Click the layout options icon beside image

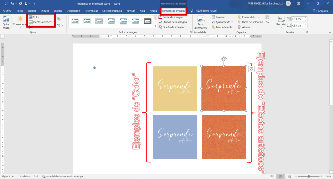tap(251, 69)
